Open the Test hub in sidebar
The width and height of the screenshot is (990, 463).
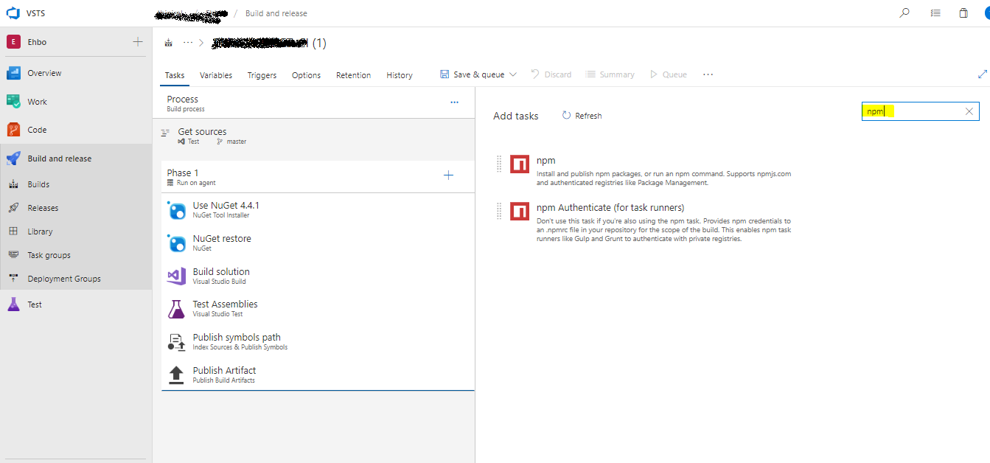click(x=35, y=304)
